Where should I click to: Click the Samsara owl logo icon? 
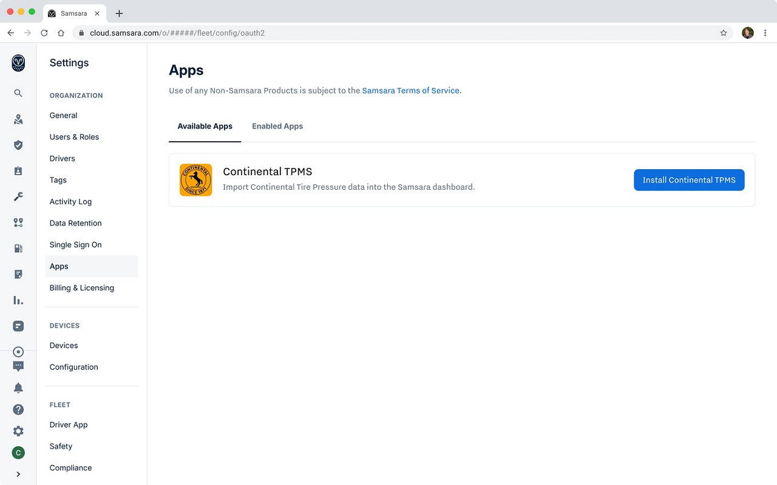18,63
